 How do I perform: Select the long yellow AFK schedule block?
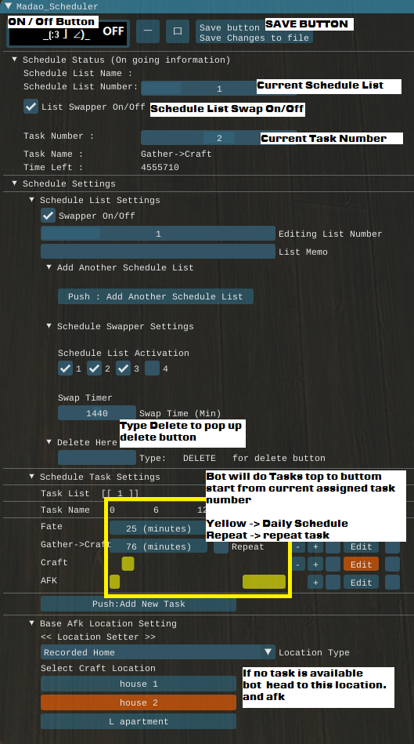(x=264, y=582)
